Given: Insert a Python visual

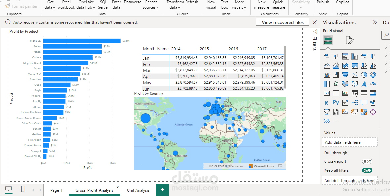Looking at the screenshot, I should (x=336, y=102).
